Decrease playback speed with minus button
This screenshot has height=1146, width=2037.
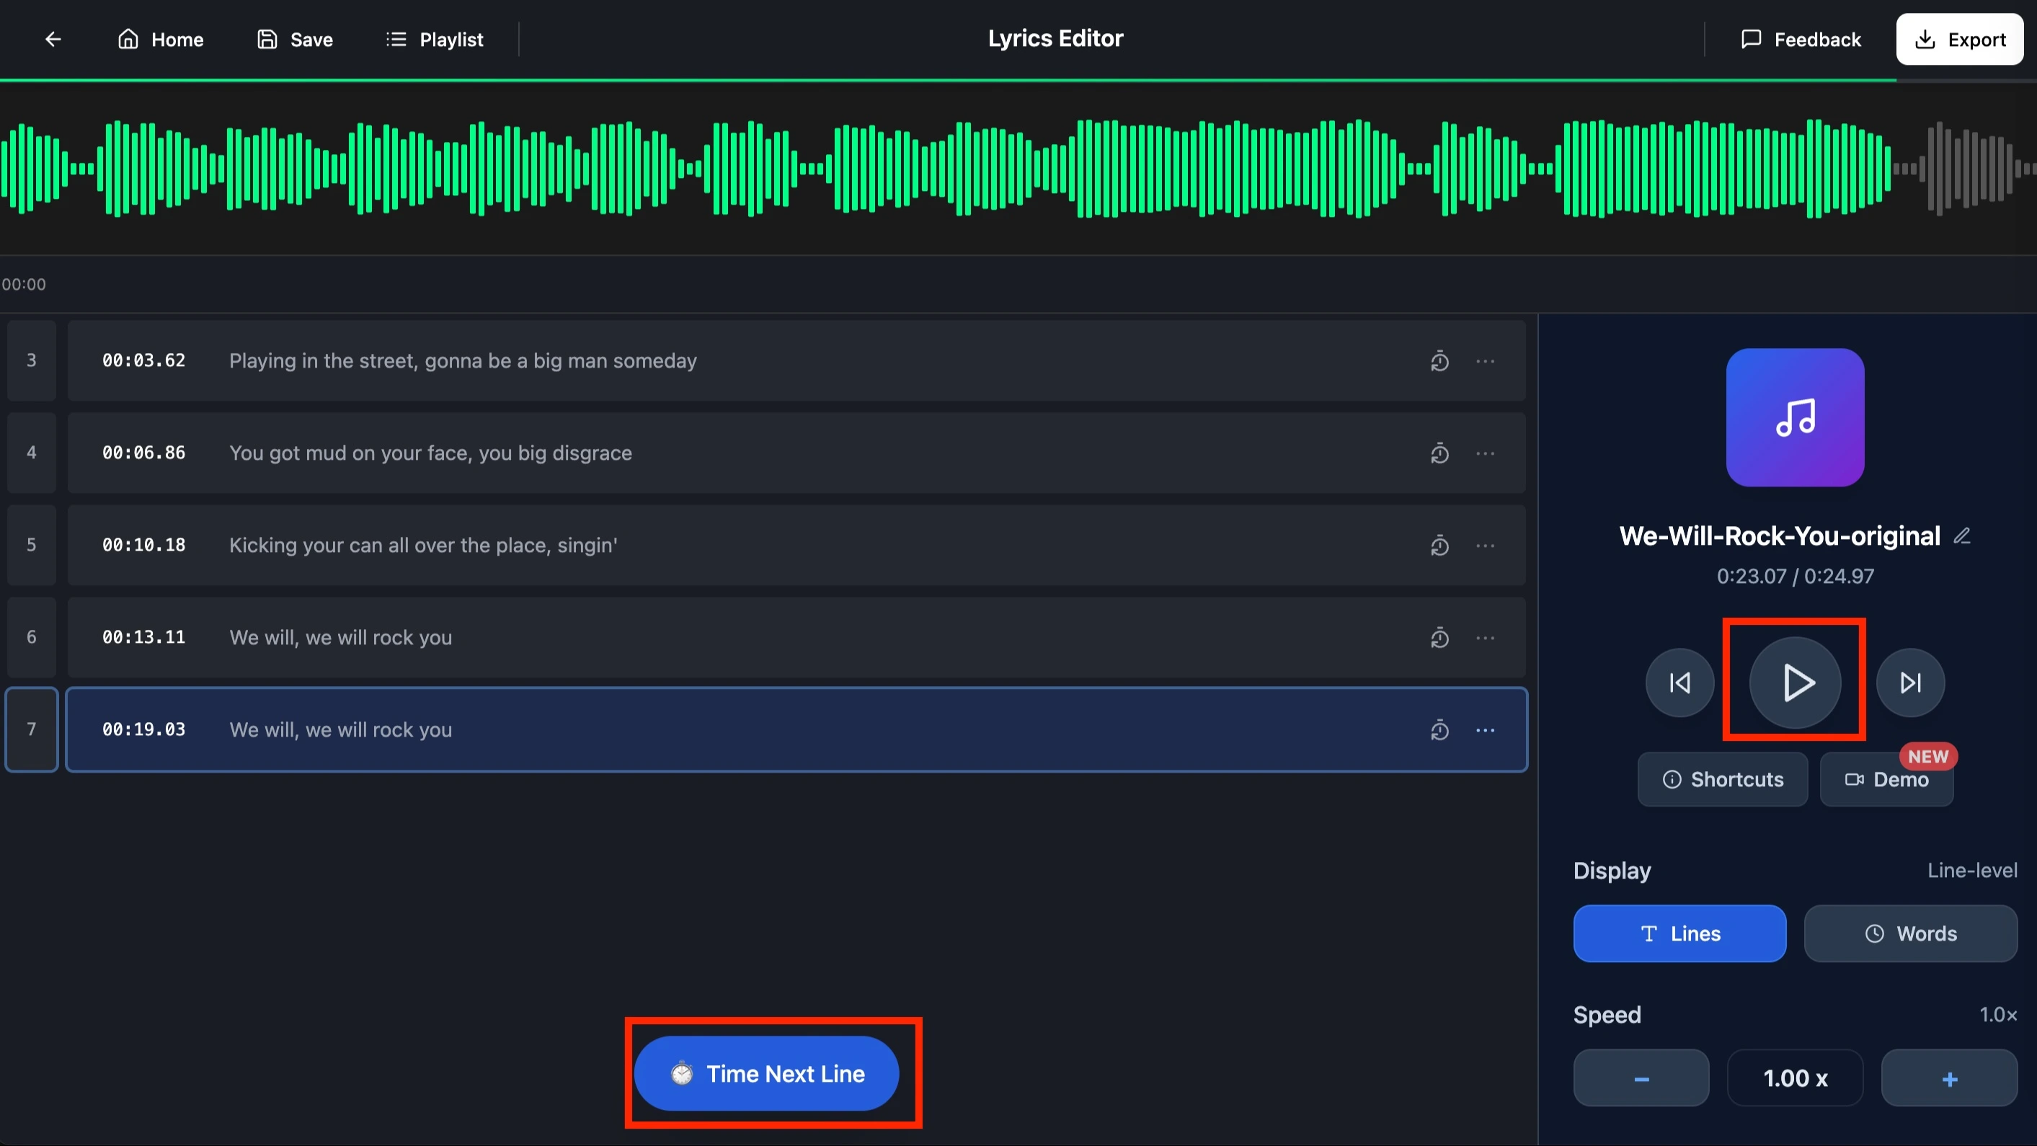coord(1641,1078)
